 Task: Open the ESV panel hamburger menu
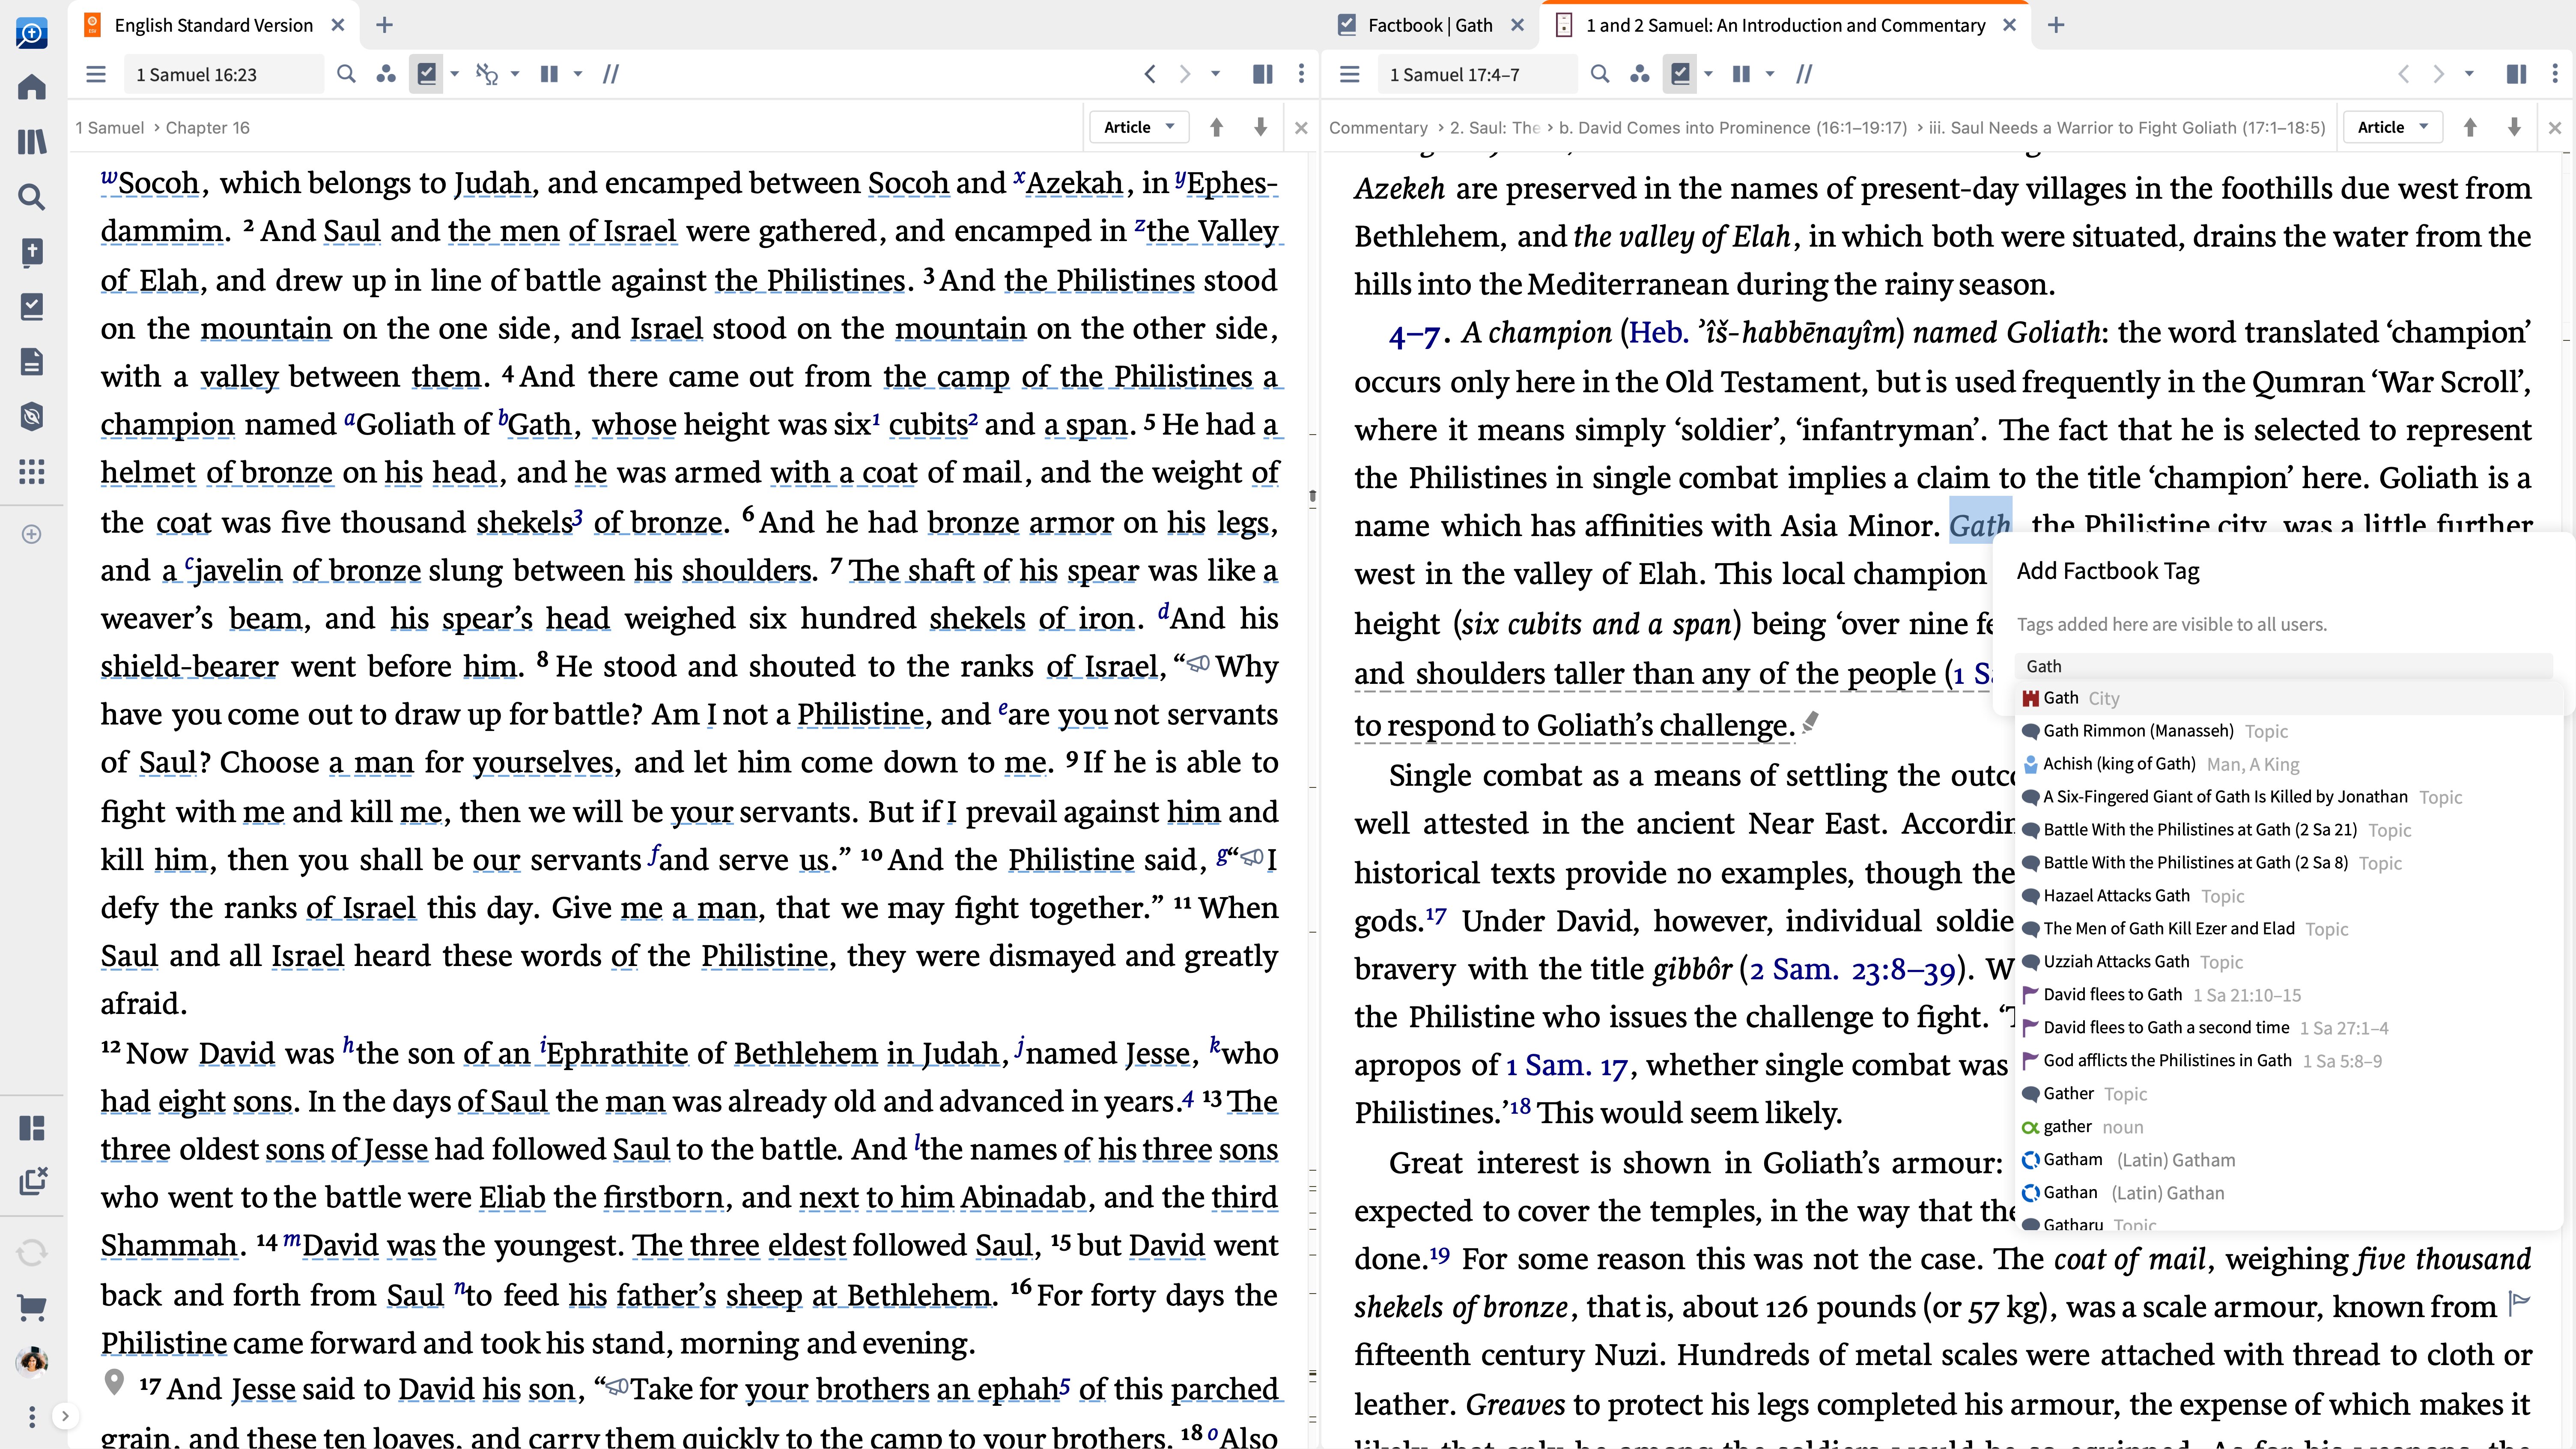[x=96, y=74]
